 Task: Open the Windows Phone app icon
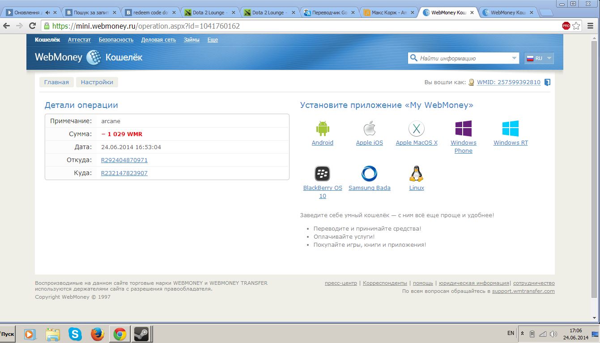coord(464,129)
